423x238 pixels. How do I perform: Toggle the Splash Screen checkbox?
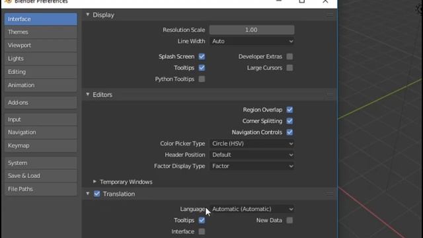click(202, 57)
